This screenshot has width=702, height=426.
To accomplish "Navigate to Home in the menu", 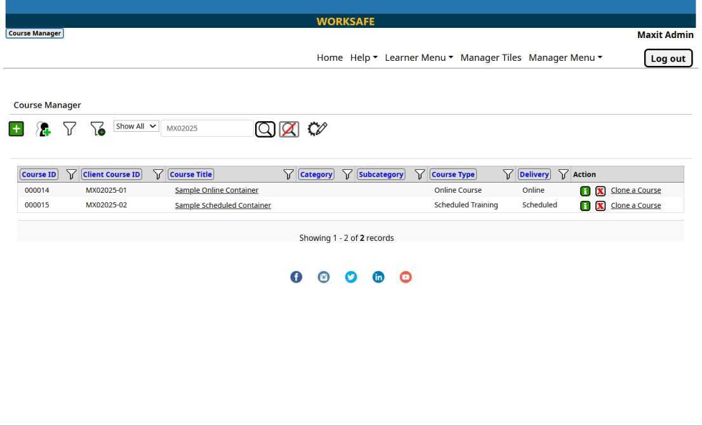I will [x=329, y=58].
